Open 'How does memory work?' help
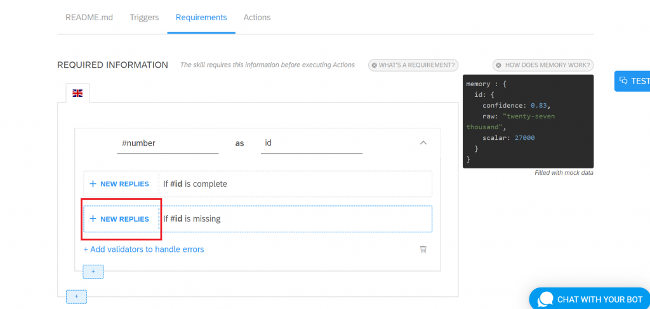 (543, 65)
